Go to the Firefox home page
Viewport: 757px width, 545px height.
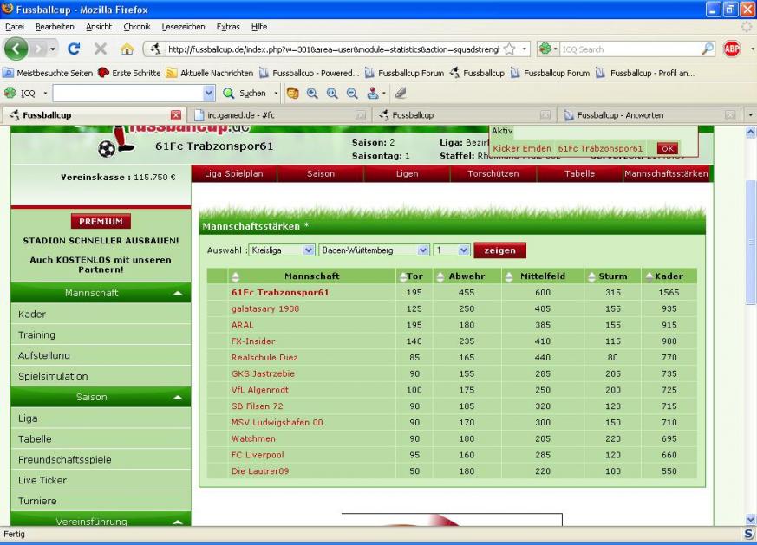point(125,49)
